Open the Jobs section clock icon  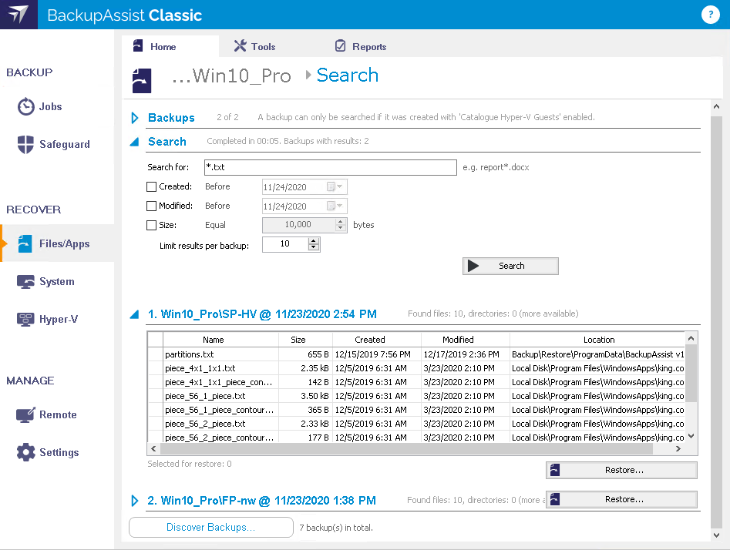[26, 106]
